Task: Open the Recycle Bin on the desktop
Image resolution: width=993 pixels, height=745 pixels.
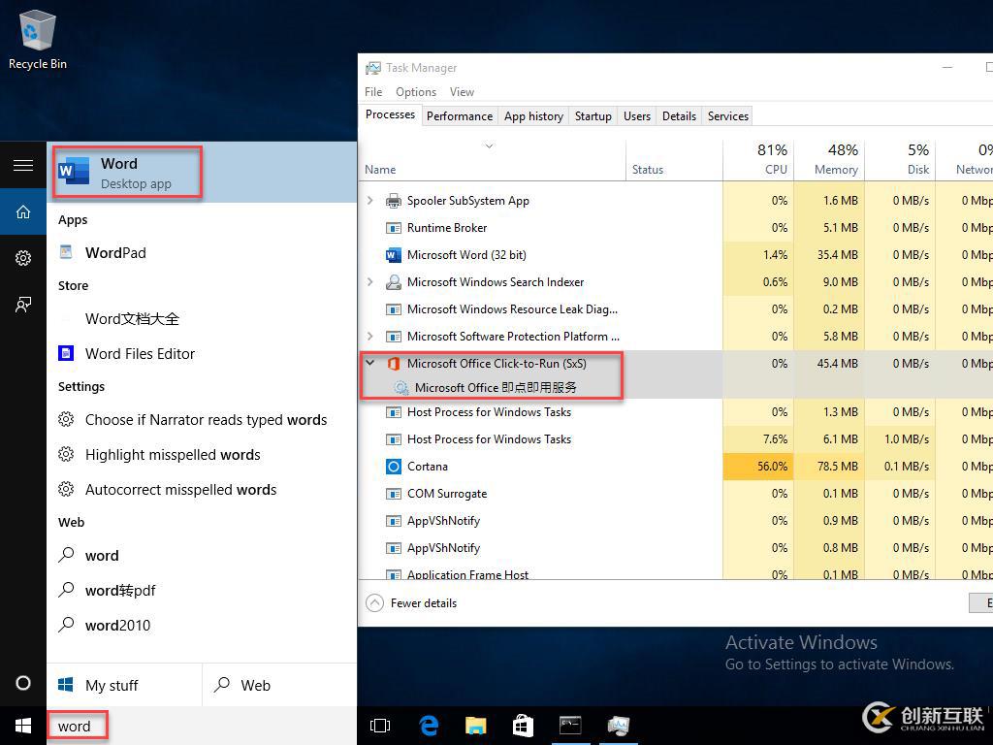Action: pos(38,39)
